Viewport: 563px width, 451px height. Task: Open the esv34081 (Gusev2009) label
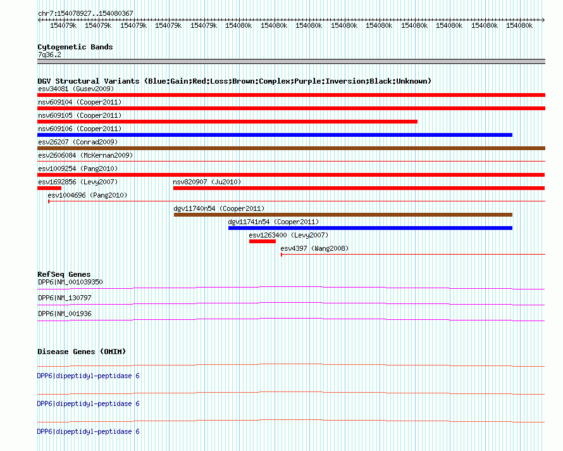tap(76, 89)
